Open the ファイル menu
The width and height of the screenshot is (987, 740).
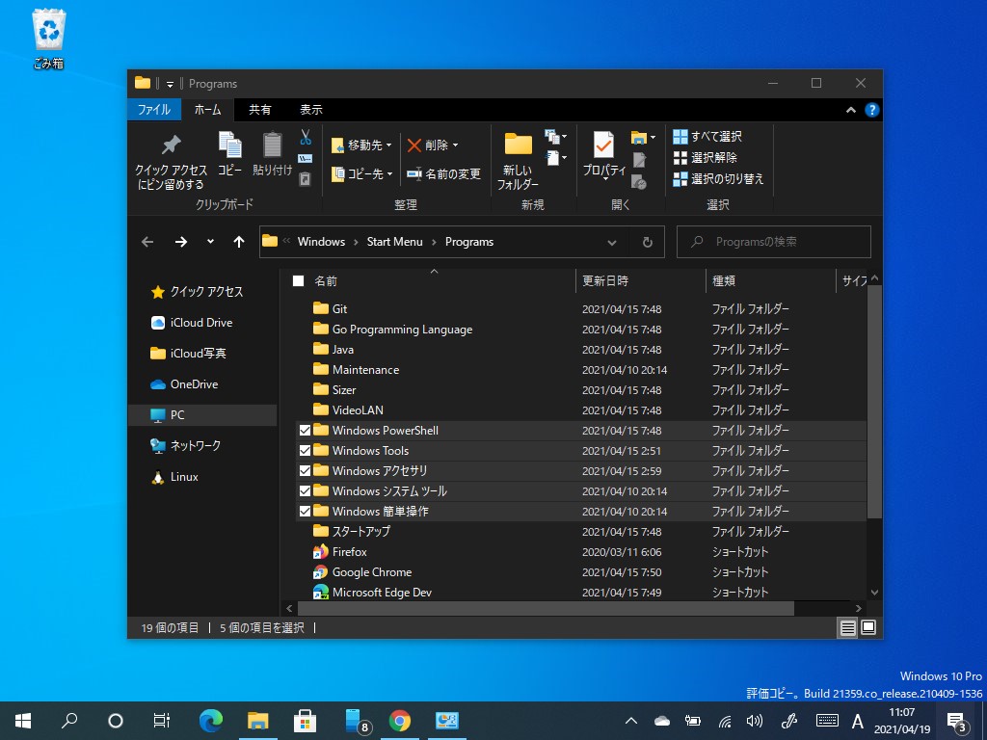click(x=153, y=110)
